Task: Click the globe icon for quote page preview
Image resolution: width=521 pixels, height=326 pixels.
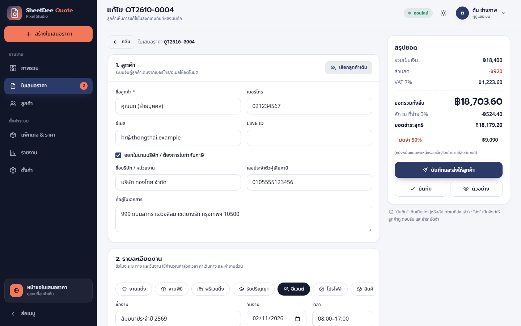Action: coord(16,291)
